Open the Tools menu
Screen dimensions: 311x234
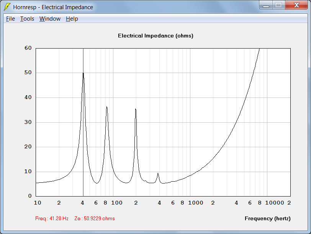point(27,19)
